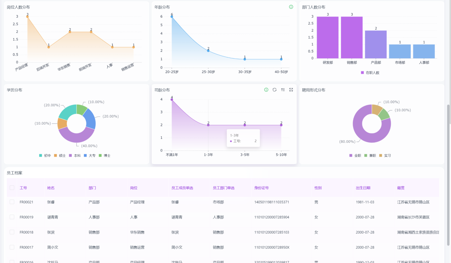
Task: Click 江苏省无锡市锡山区 in 张睿's row
Action: coord(413,202)
